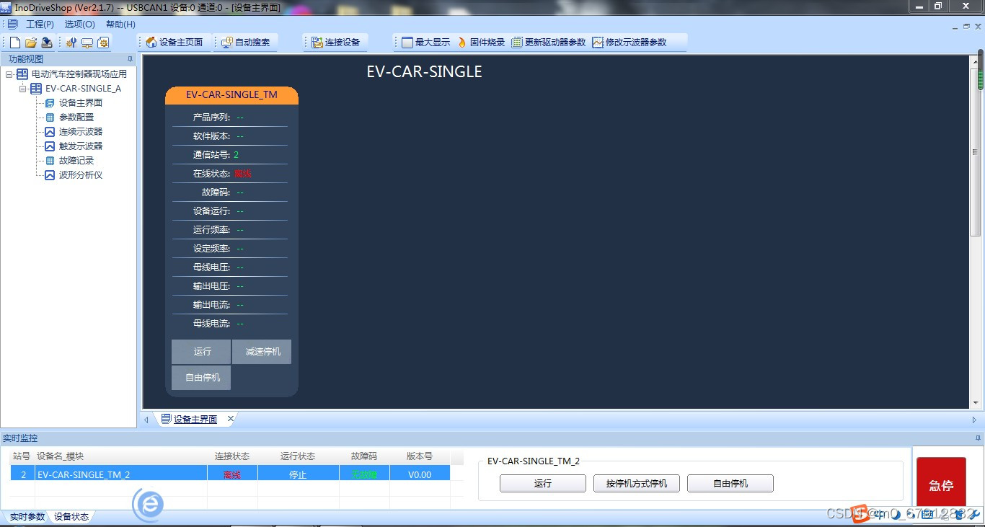The image size is (985, 527).
Task: Click the 设备名_模块 column header
Action: point(121,456)
